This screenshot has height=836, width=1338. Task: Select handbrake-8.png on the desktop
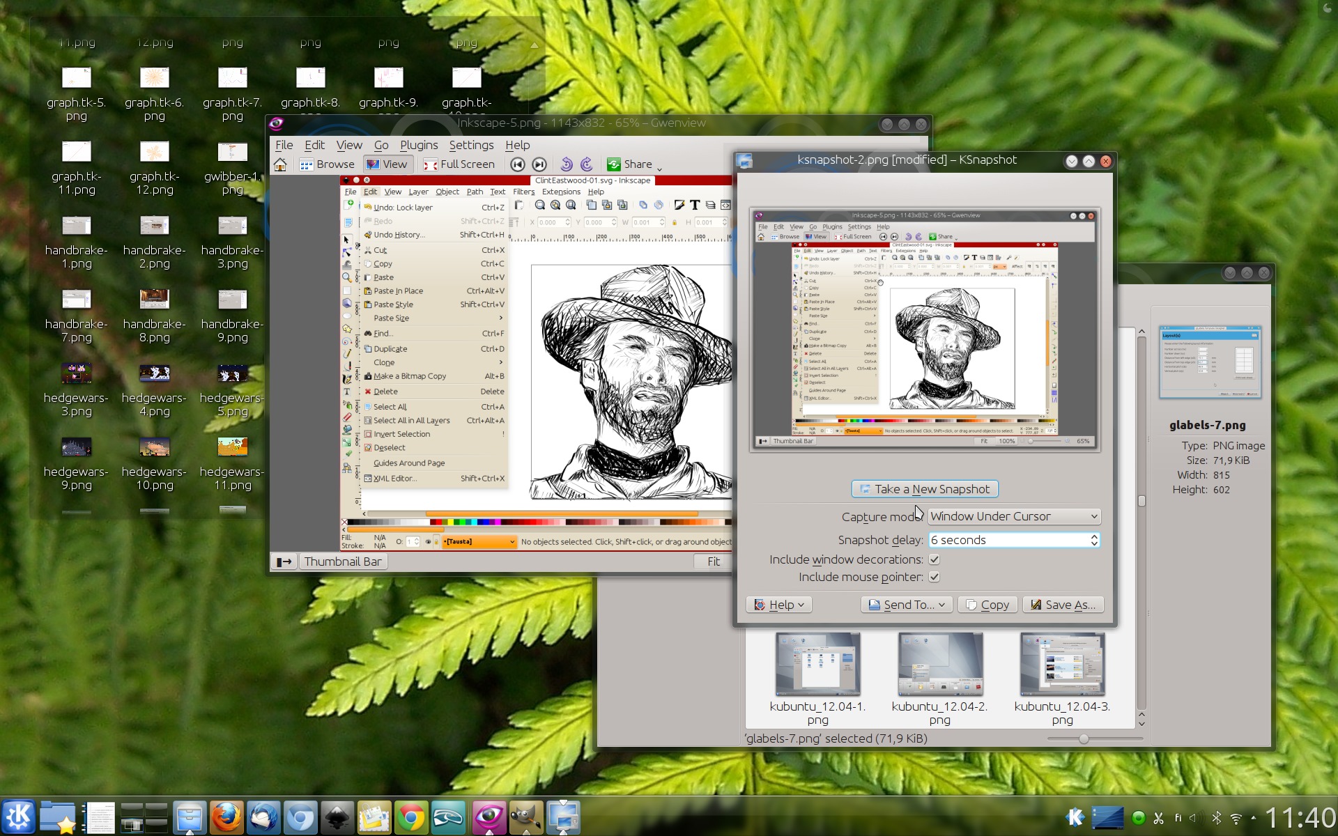click(x=154, y=315)
